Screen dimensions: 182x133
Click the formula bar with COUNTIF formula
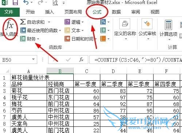(136, 60)
